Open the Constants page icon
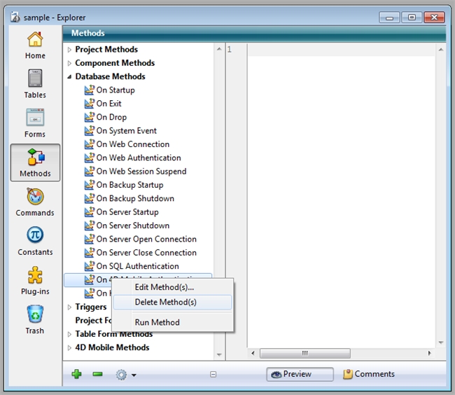 pyautogui.click(x=35, y=241)
